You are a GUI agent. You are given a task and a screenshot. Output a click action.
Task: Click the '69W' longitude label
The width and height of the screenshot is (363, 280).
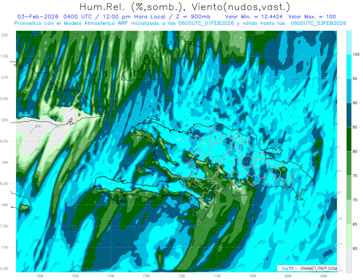point(288,276)
